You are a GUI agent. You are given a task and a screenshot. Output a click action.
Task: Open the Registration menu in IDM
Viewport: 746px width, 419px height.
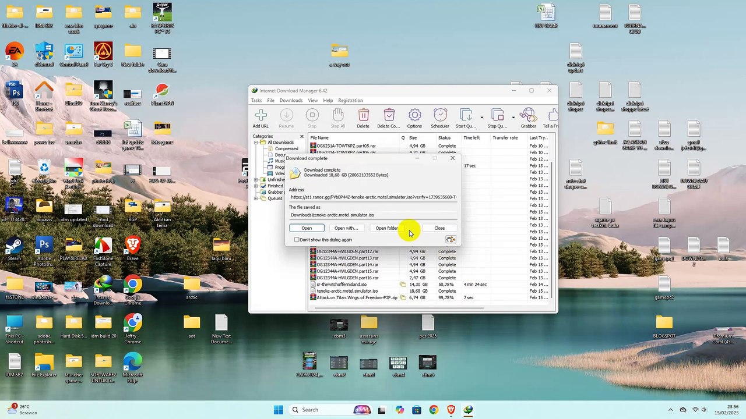coord(350,101)
